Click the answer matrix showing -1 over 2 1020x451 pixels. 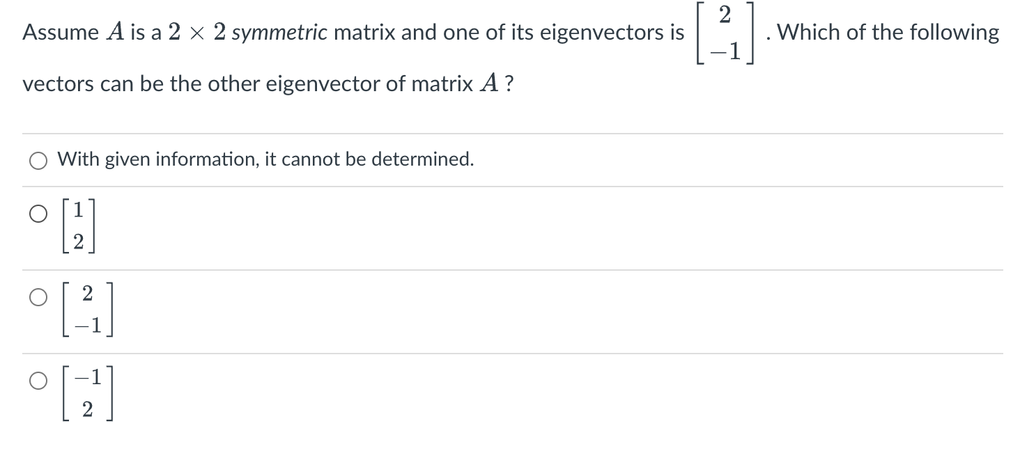[87, 395]
